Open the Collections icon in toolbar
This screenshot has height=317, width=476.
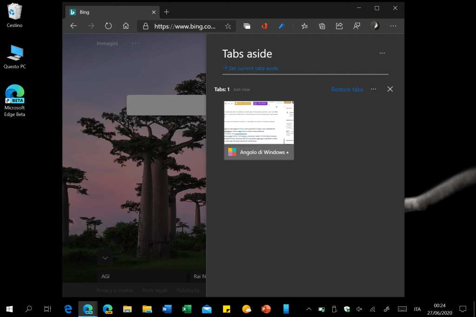pyautogui.click(x=322, y=26)
